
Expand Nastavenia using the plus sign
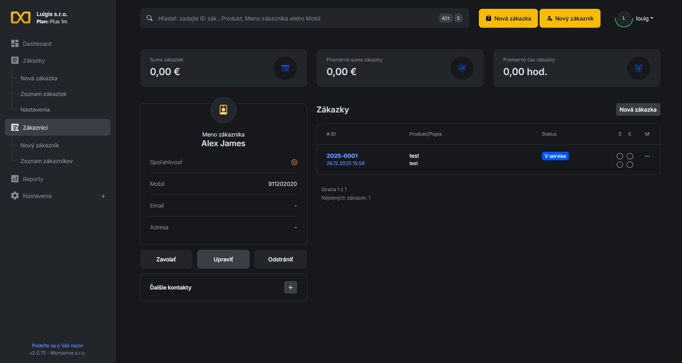103,196
